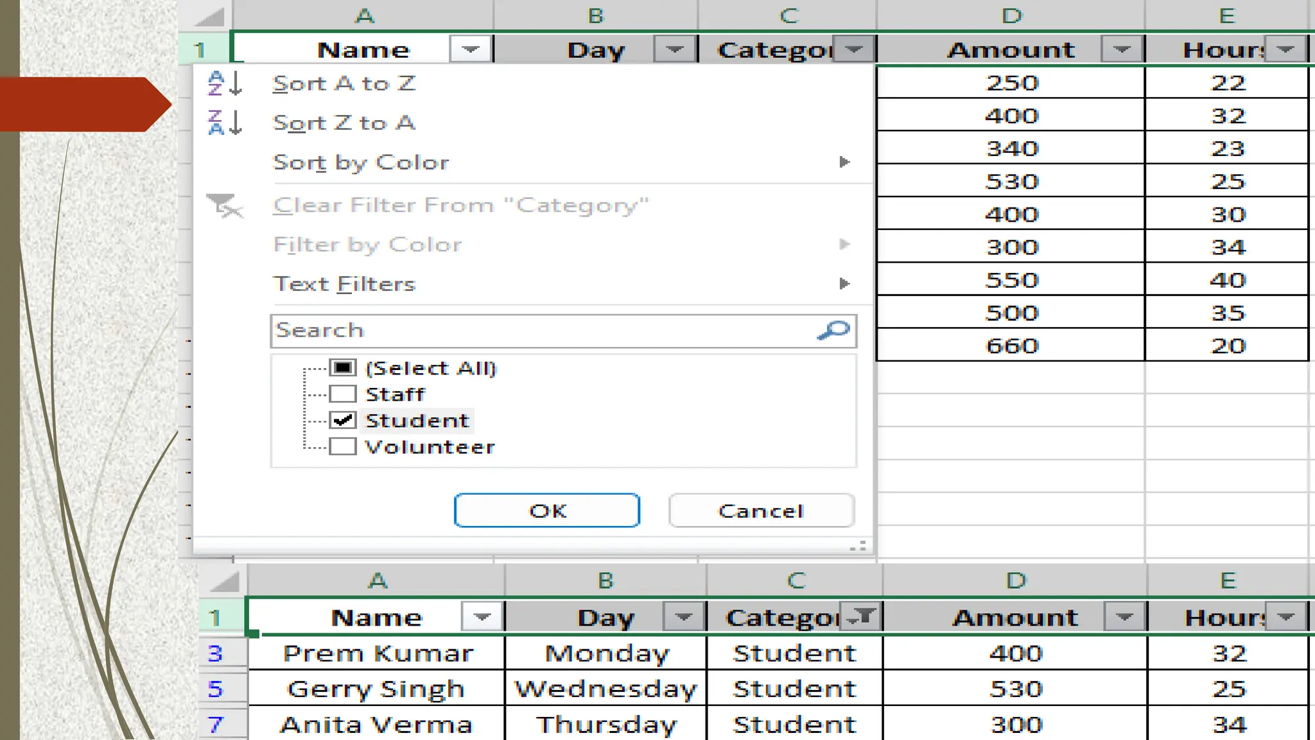Click the resize grip of filter menu
This screenshot has height=740, width=1315.
click(x=858, y=547)
